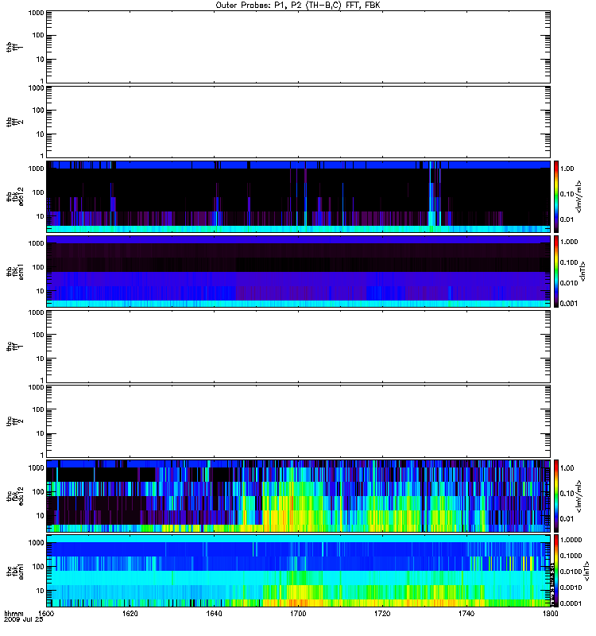Click the "1800" time axis label

[x=550, y=614]
